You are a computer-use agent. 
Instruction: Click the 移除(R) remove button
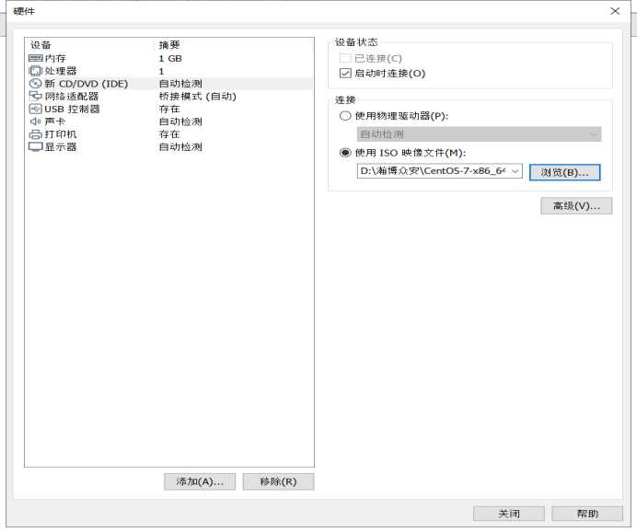278,481
